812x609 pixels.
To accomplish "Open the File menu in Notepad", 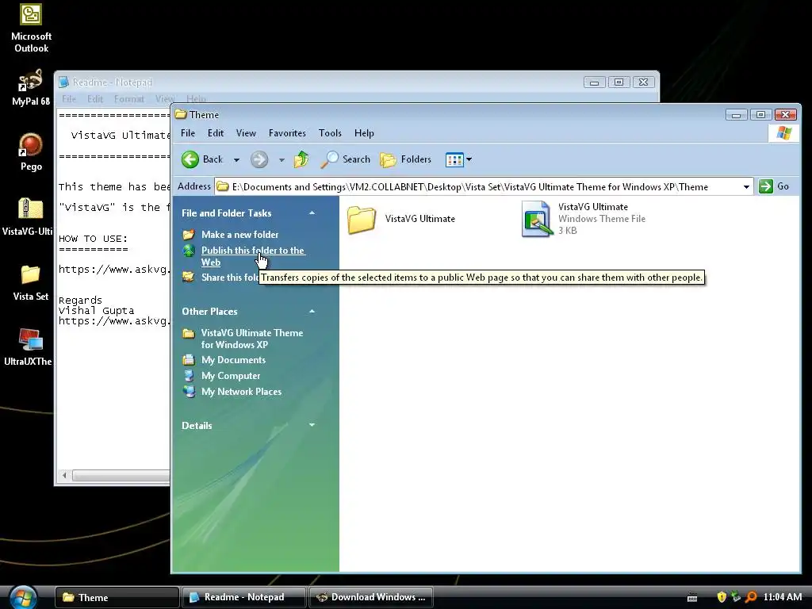I will 69,98.
